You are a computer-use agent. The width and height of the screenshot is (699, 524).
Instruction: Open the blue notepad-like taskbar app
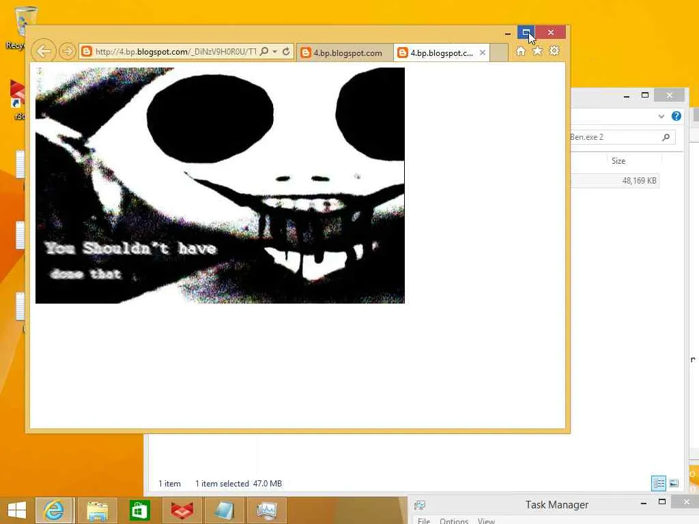[x=225, y=510]
